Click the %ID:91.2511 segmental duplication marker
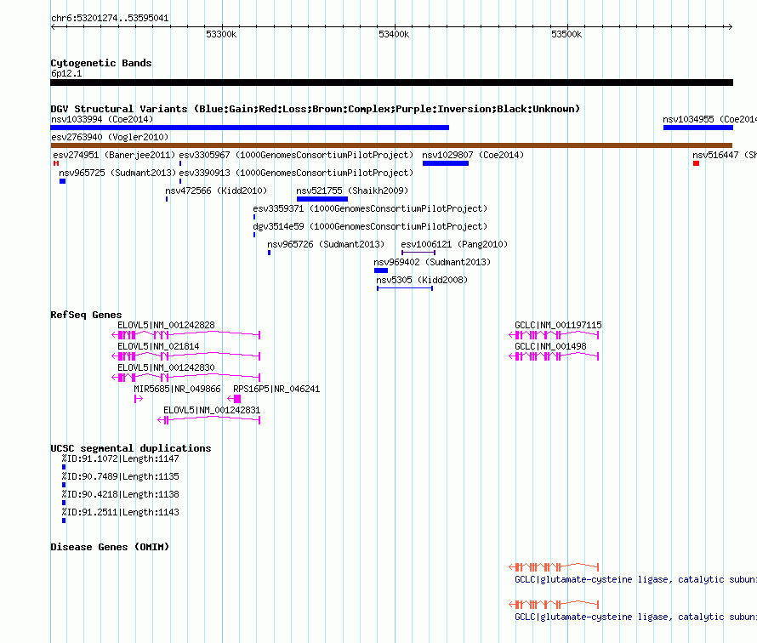 pyautogui.click(x=64, y=521)
